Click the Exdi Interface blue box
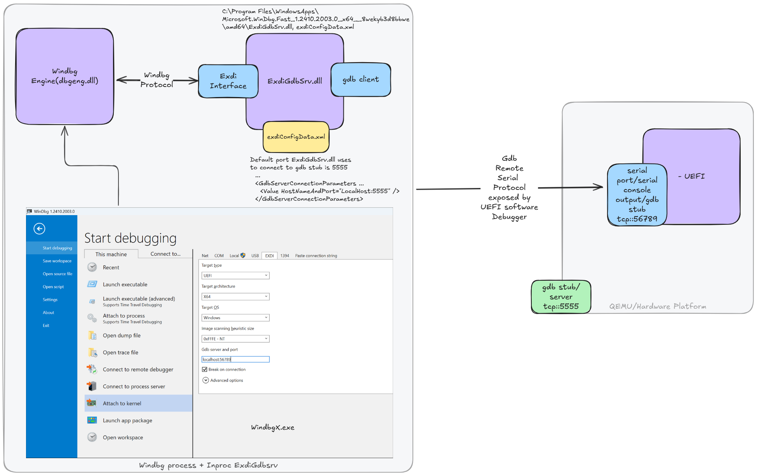Screen dimensions: 757x476 click(228, 81)
